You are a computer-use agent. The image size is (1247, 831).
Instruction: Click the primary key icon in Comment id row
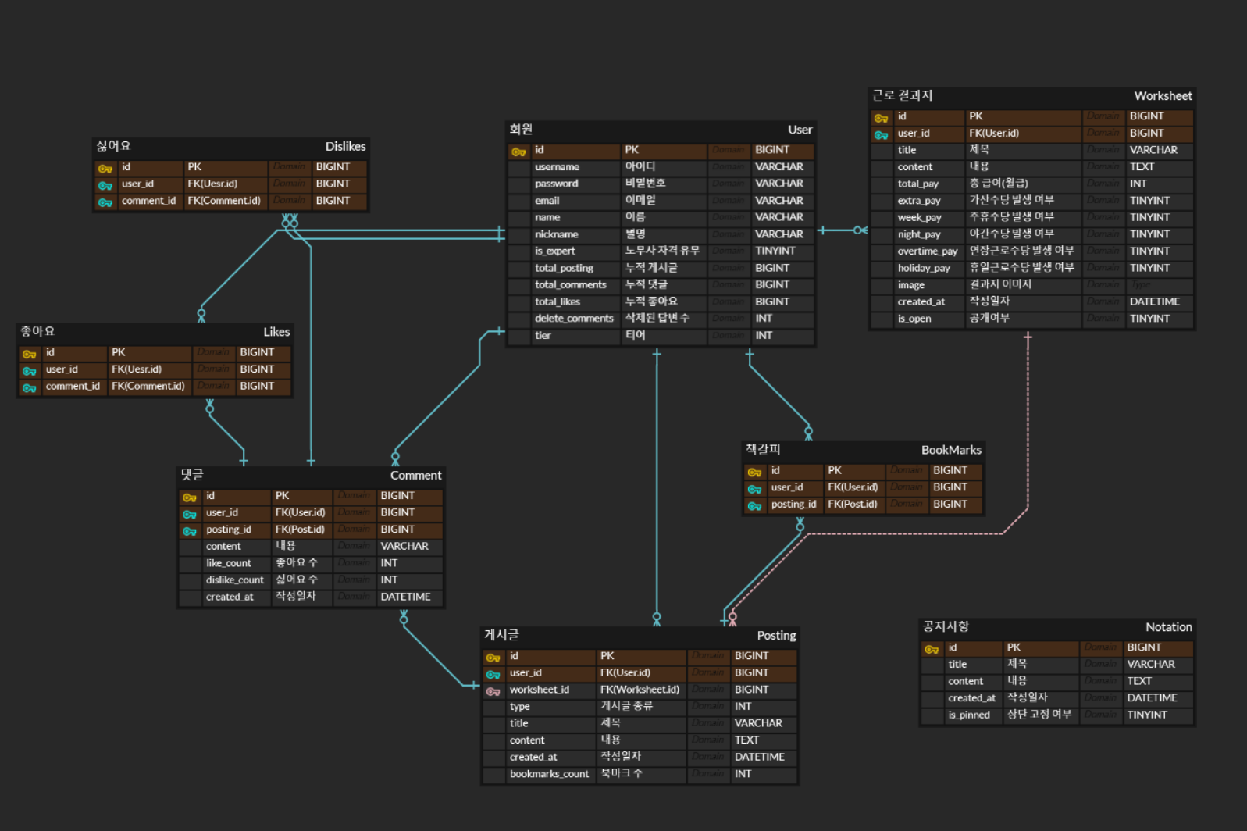point(190,497)
